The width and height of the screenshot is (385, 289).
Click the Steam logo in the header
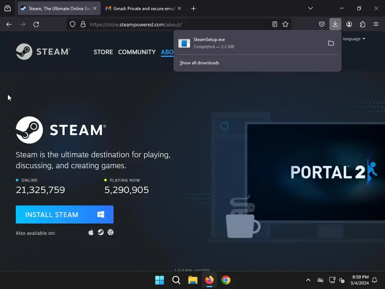43,52
